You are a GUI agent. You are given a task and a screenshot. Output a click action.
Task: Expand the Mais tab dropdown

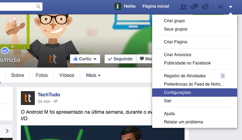(93, 75)
